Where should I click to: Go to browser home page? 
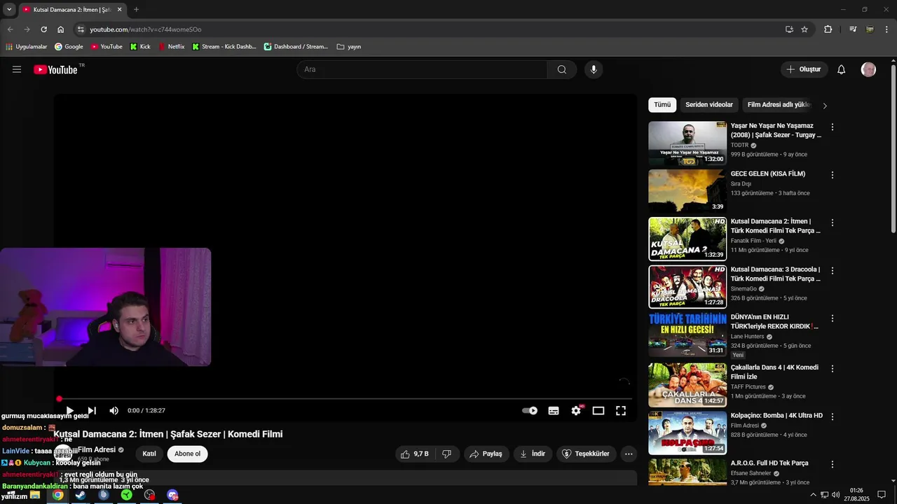61,29
